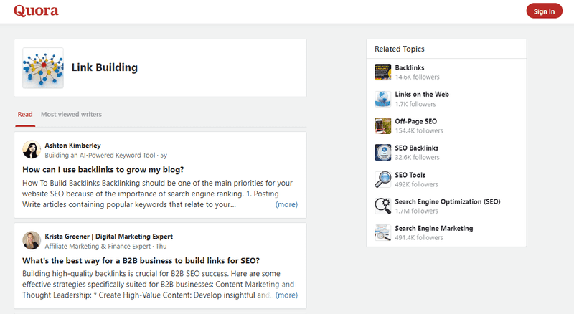
Task: Open Ashton Kimberley author name link
Action: click(73, 146)
